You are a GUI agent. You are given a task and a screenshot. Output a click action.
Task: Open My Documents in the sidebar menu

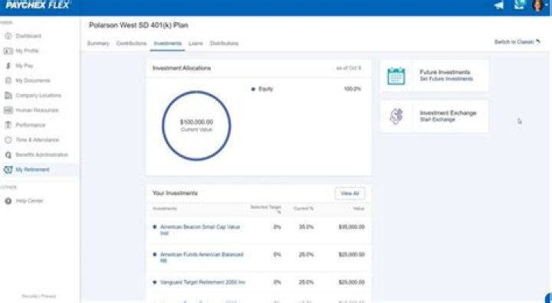point(33,80)
